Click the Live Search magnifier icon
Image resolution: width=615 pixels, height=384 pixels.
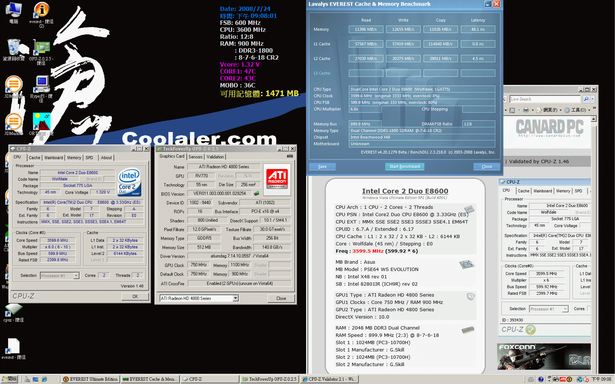click(x=586, y=99)
